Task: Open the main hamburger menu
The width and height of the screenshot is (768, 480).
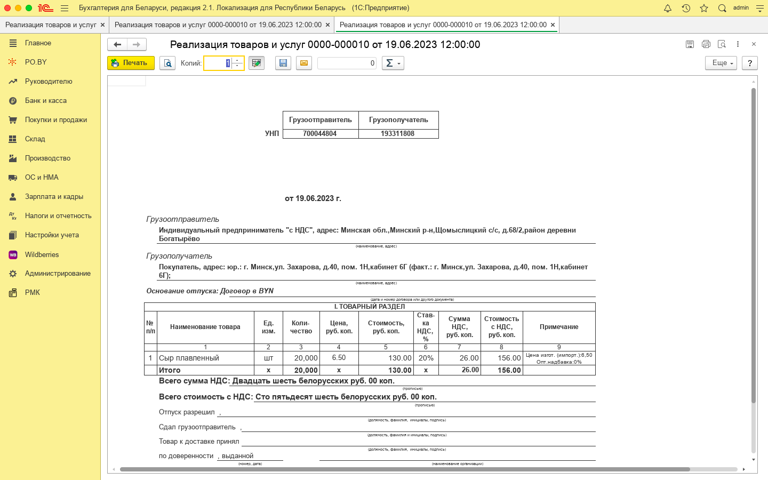Action: pyautogui.click(x=65, y=8)
